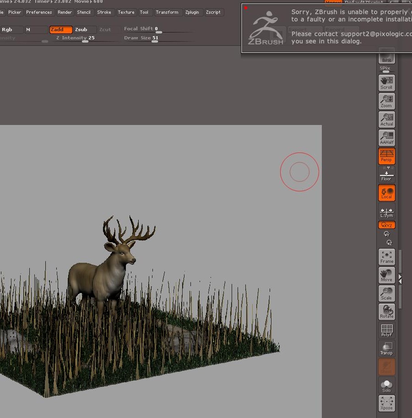Expand the right tray divider arrows
Viewport: 412px width, 418px height.
tap(401, 278)
